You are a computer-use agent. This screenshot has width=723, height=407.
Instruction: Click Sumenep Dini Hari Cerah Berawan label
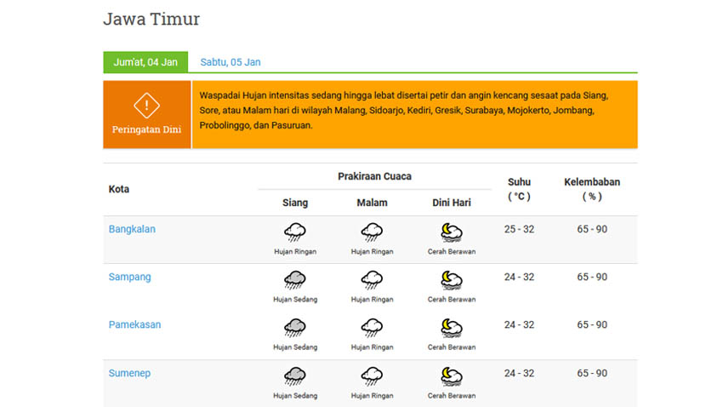(452, 396)
